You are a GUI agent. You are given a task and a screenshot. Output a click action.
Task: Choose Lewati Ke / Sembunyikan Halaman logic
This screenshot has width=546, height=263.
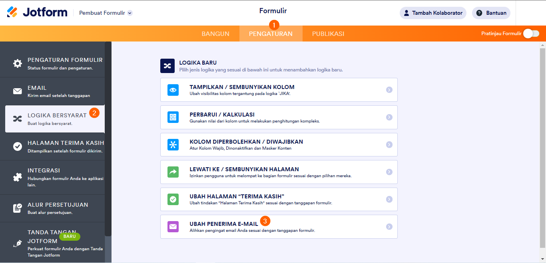pyautogui.click(x=279, y=172)
